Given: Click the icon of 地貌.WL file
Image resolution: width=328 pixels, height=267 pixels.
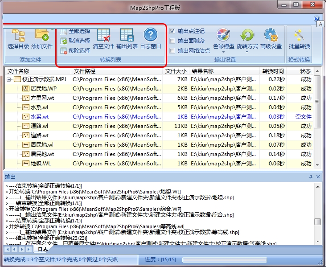Looking at the screenshot, I should tap(26, 164).
